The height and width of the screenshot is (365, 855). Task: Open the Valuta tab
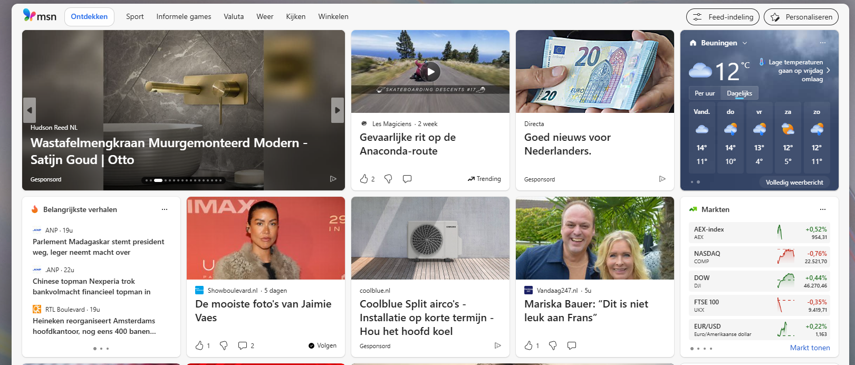[234, 17]
